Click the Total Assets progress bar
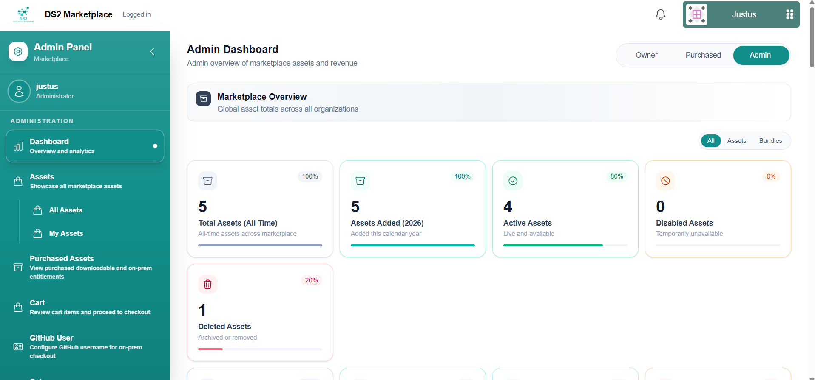This screenshot has width=815, height=380. tap(260, 245)
